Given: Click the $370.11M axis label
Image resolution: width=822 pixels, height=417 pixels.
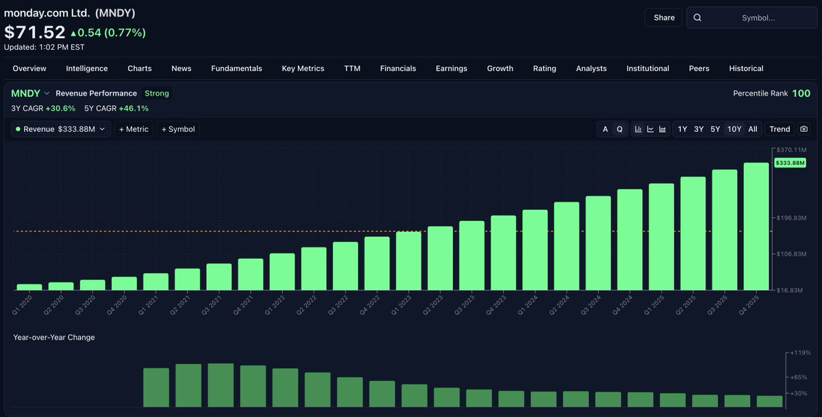Looking at the screenshot, I should (x=792, y=150).
